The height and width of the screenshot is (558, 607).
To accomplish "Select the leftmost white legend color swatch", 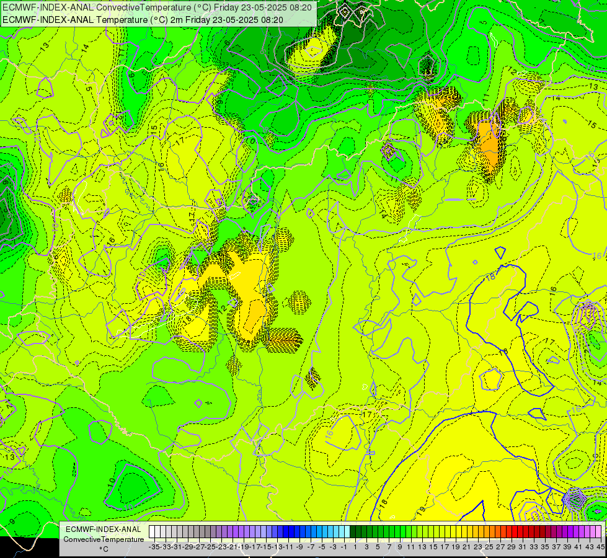I will point(152,532).
